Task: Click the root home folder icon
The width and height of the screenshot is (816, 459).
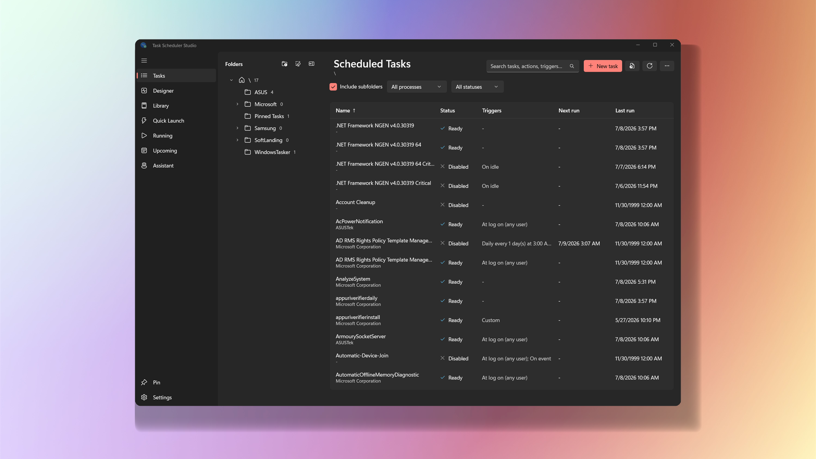Action: pyautogui.click(x=242, y=80)
